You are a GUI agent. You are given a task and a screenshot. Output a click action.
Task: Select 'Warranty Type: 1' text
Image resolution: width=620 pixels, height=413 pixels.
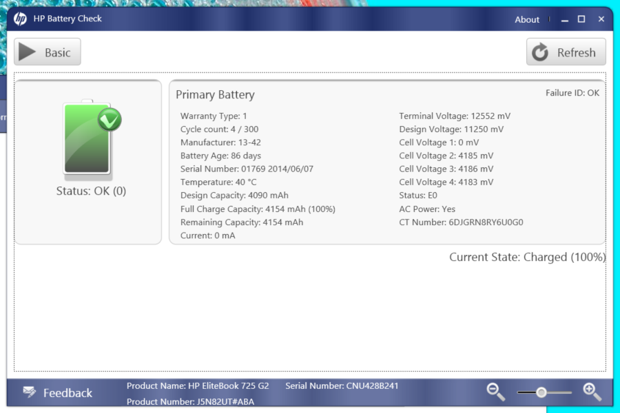coord(214,116)
